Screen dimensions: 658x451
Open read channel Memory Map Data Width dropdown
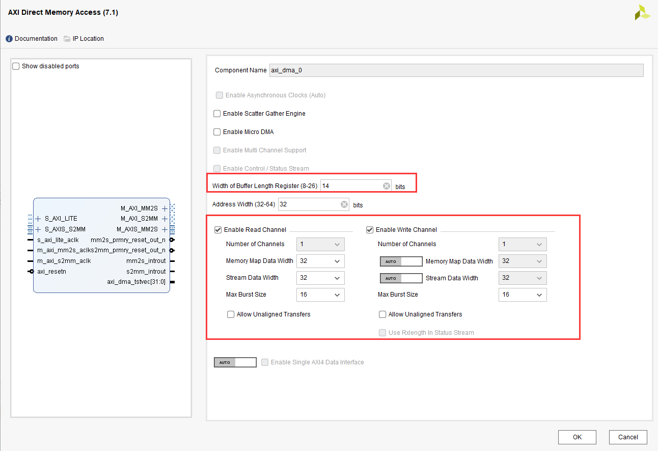(320, 261)
